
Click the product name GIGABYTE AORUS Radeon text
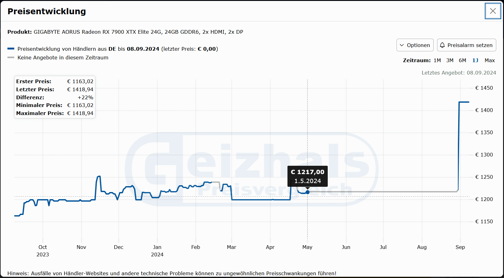[138, 32]
